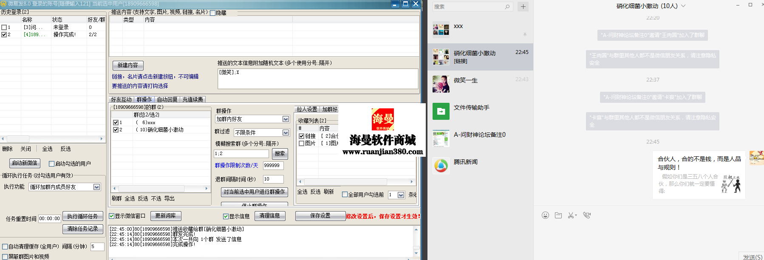Click the 清除任务记录 button
The image size is (764, 260).
(82, 229)
